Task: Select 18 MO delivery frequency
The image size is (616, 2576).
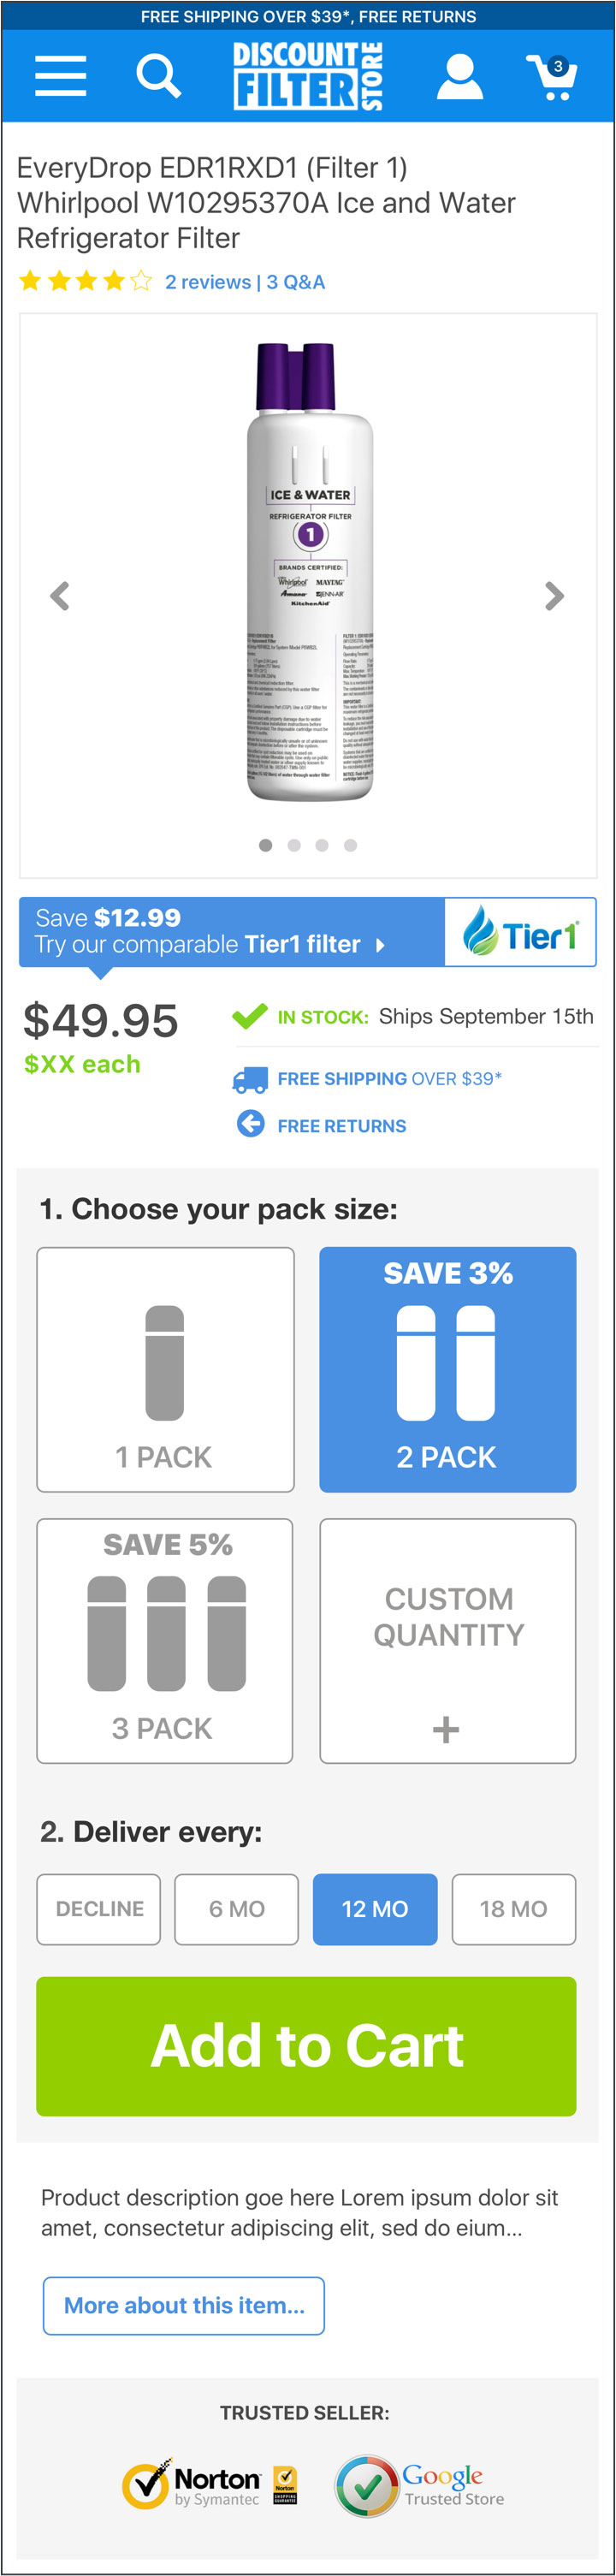Action: pos(513,1908)
